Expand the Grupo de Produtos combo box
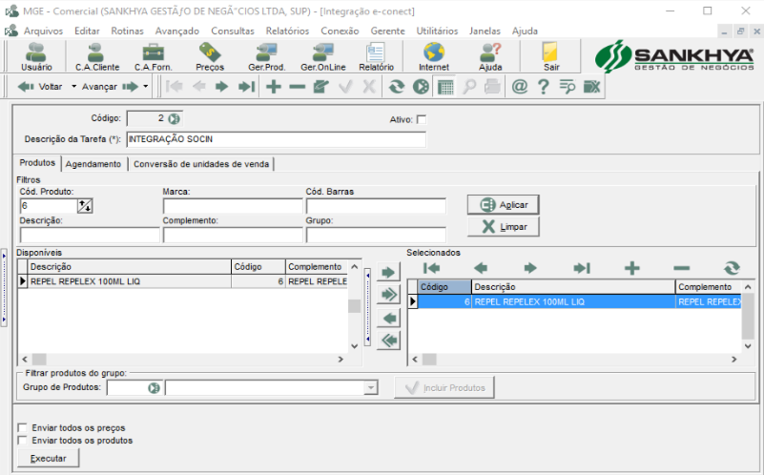The width and height of the screenshot is (764, 475). click(371, 388)
